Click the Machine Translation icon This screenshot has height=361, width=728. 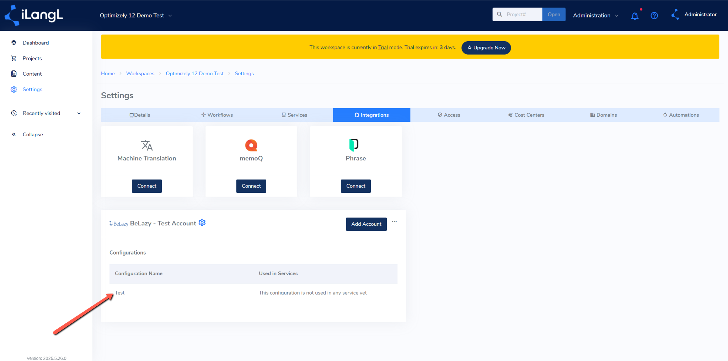[x=147, y=145]
